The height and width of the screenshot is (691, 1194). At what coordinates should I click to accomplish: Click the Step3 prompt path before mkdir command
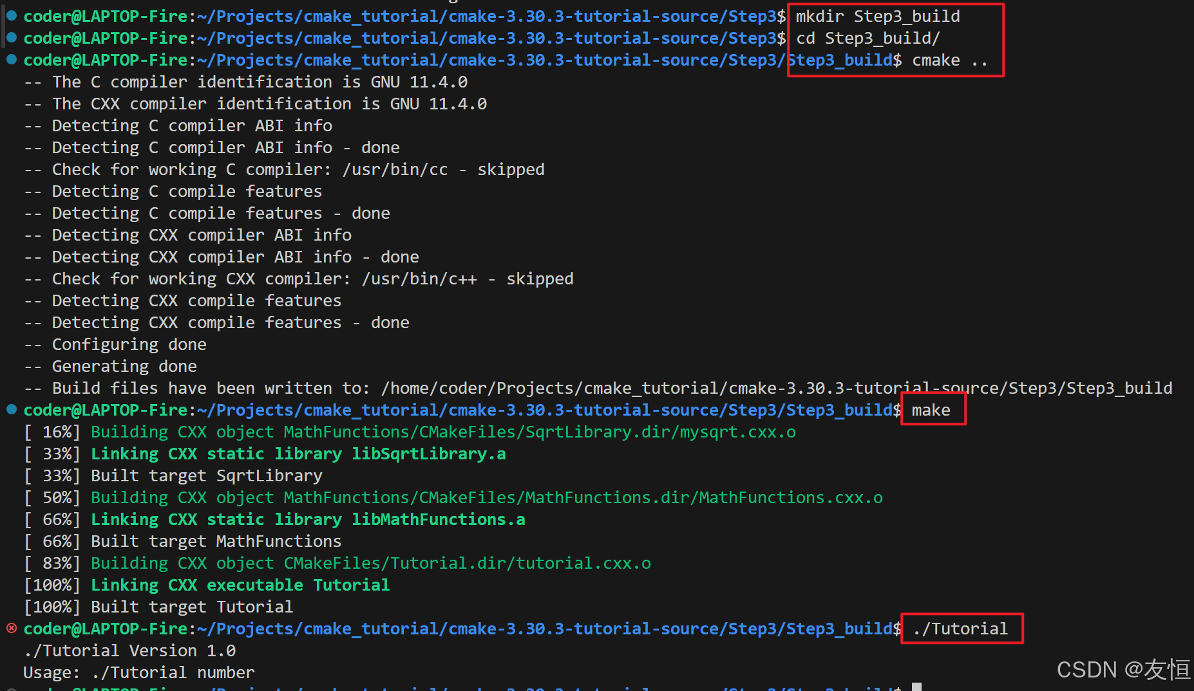point(487,16)
